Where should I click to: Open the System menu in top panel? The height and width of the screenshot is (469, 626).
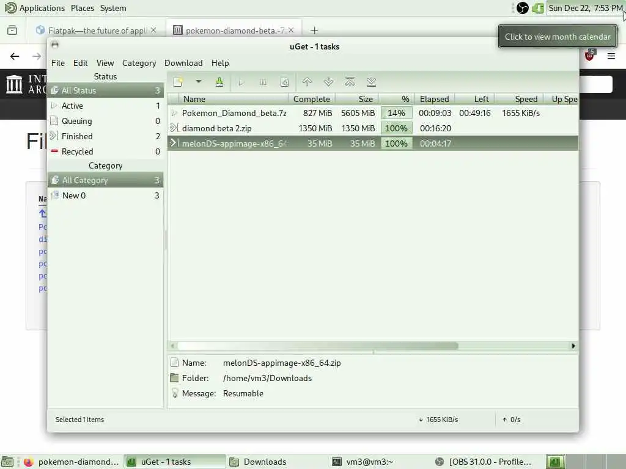click(113, 8)
